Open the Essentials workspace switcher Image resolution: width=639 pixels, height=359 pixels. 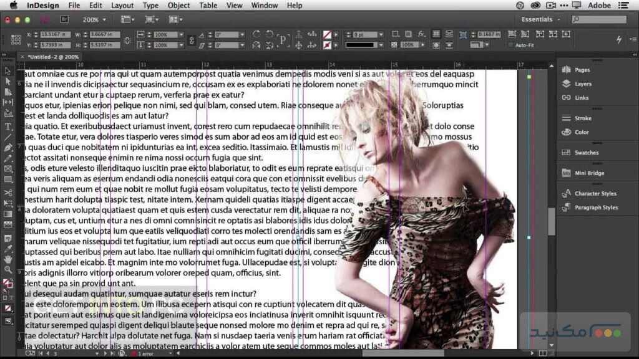pyautogui.click(x=538, y=19)
